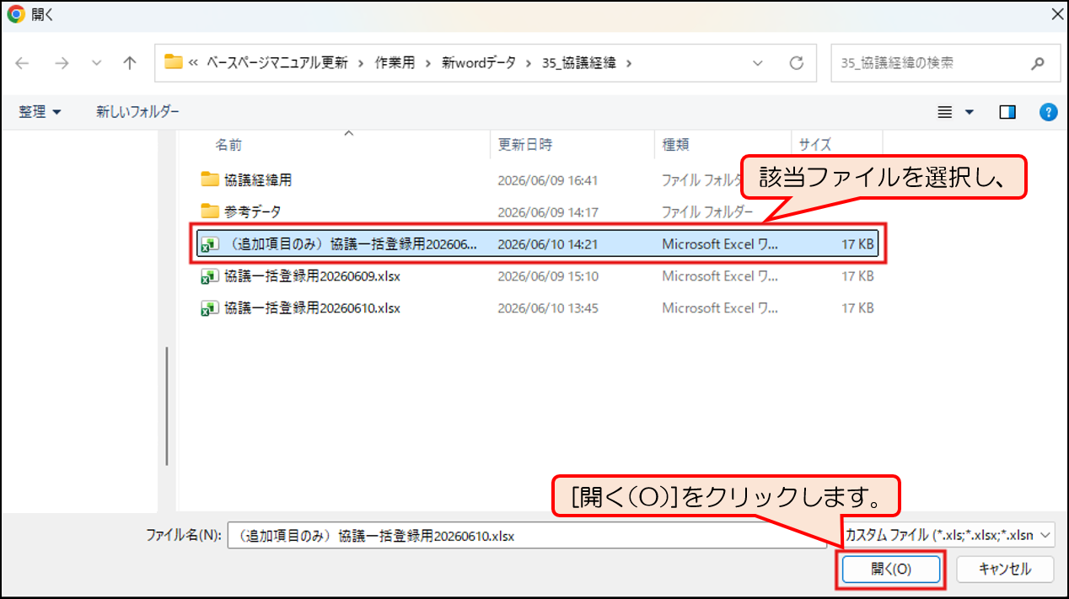
Task: Click date 2026/06/10 13:45 cell
Action: click(x=547, y=308)
